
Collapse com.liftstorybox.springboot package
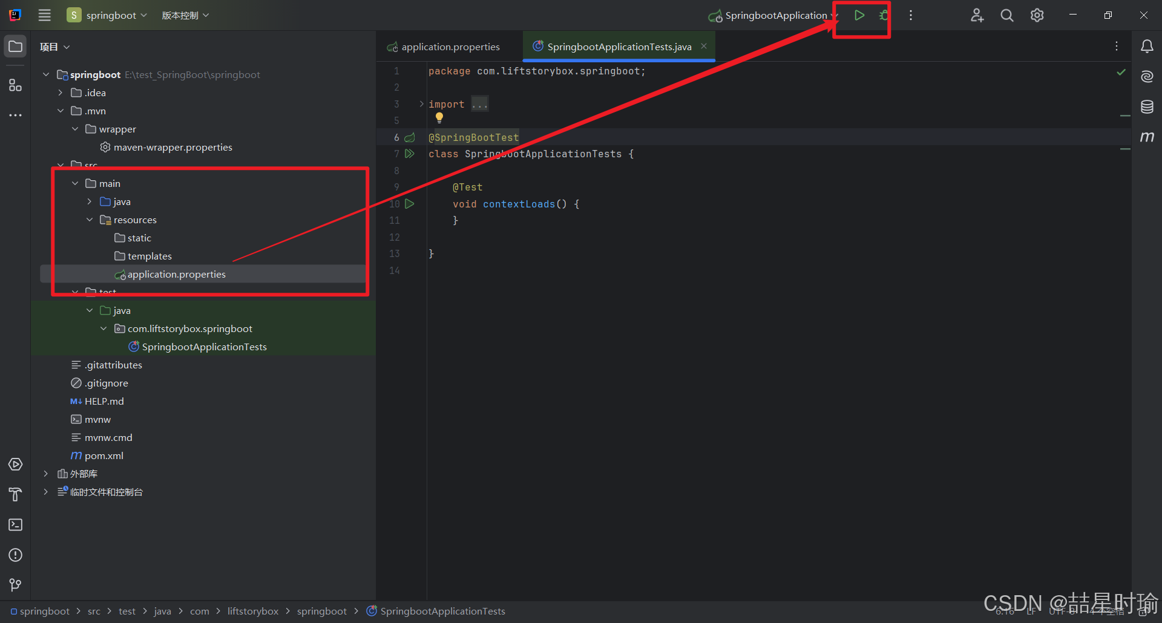pyautogui.click(x=103, y=328)
